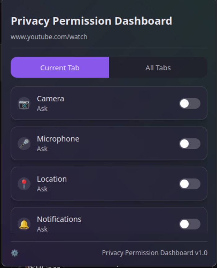
Task: Click the camera icon in the Camera row
Action: tap(24, 103)
